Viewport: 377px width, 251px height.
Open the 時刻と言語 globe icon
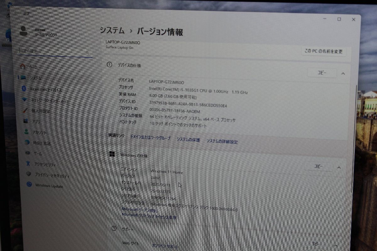coord(27,142)
